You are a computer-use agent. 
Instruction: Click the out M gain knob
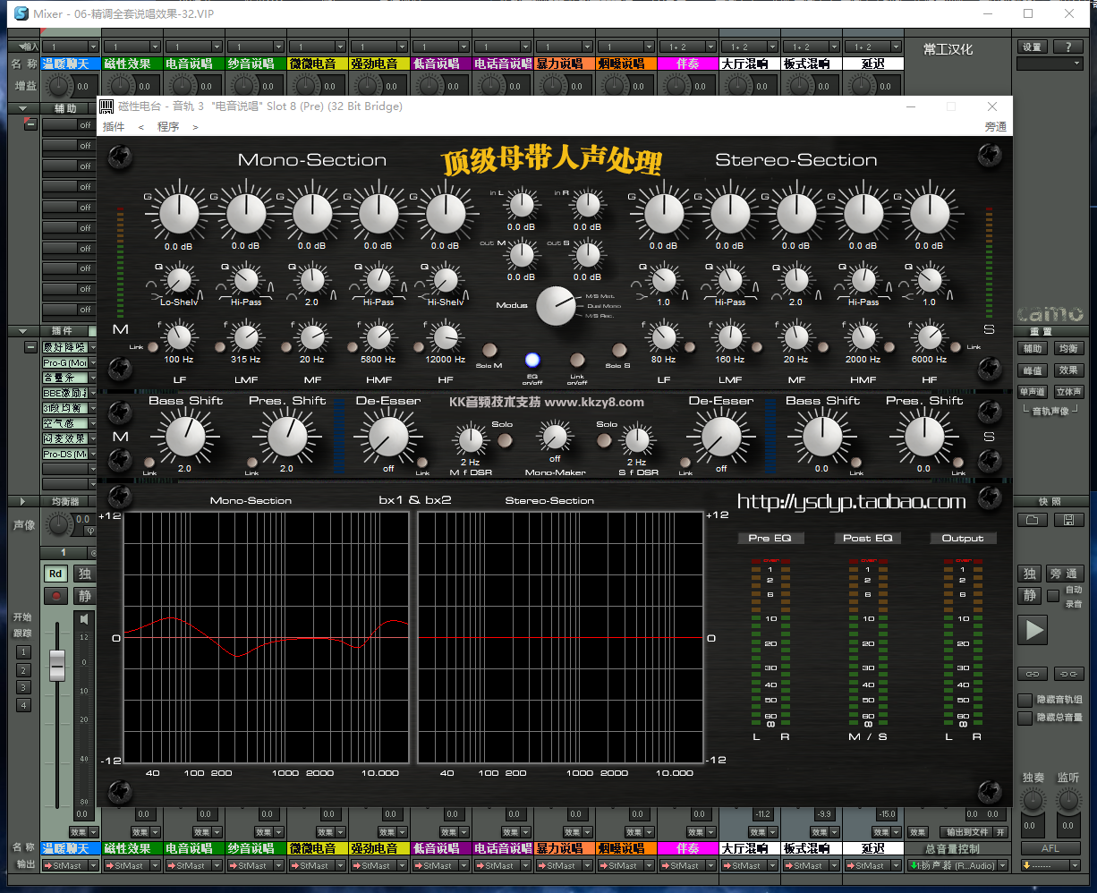pos(521,256)
